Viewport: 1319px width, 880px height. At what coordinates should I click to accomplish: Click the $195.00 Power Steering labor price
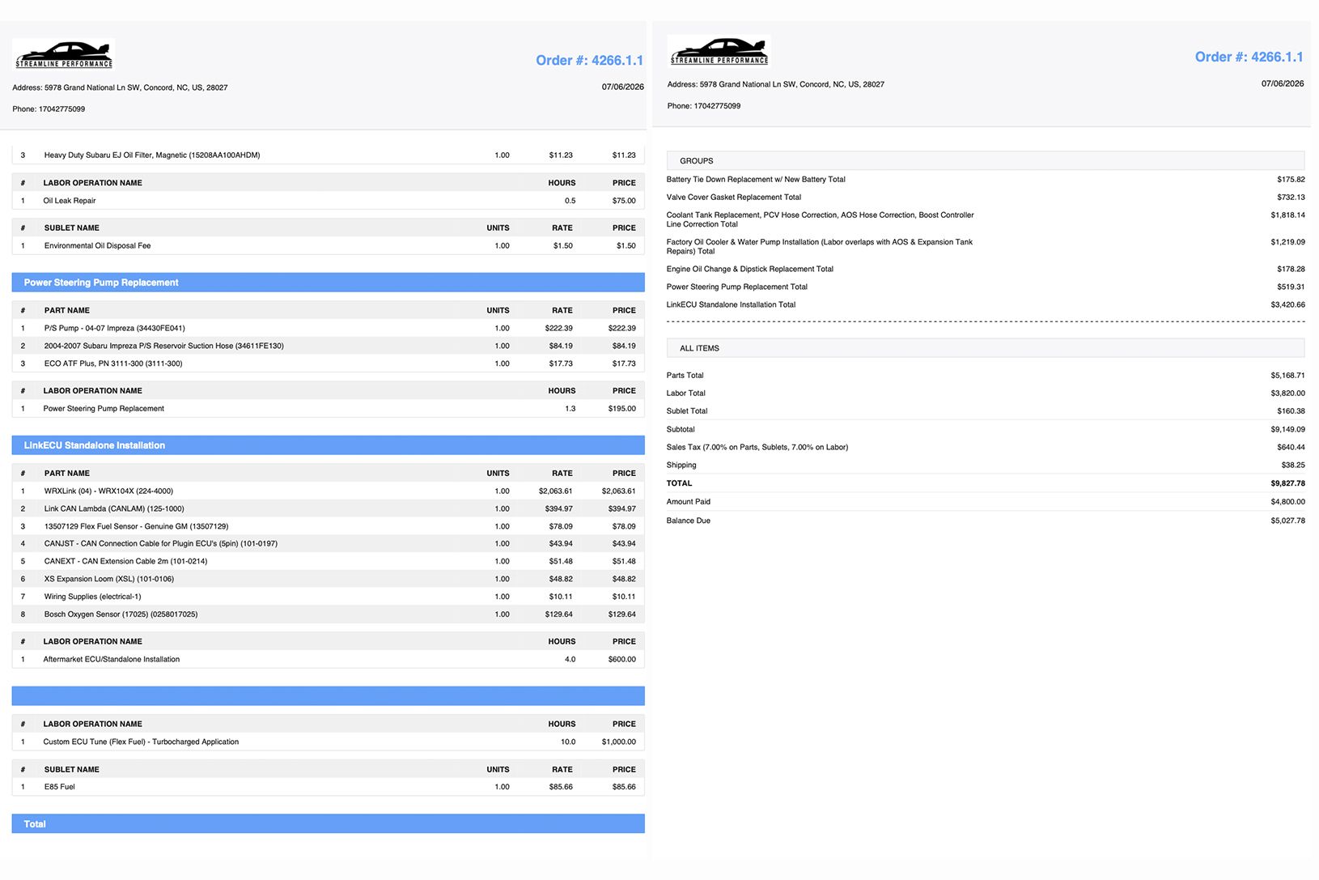click(621, 409)
